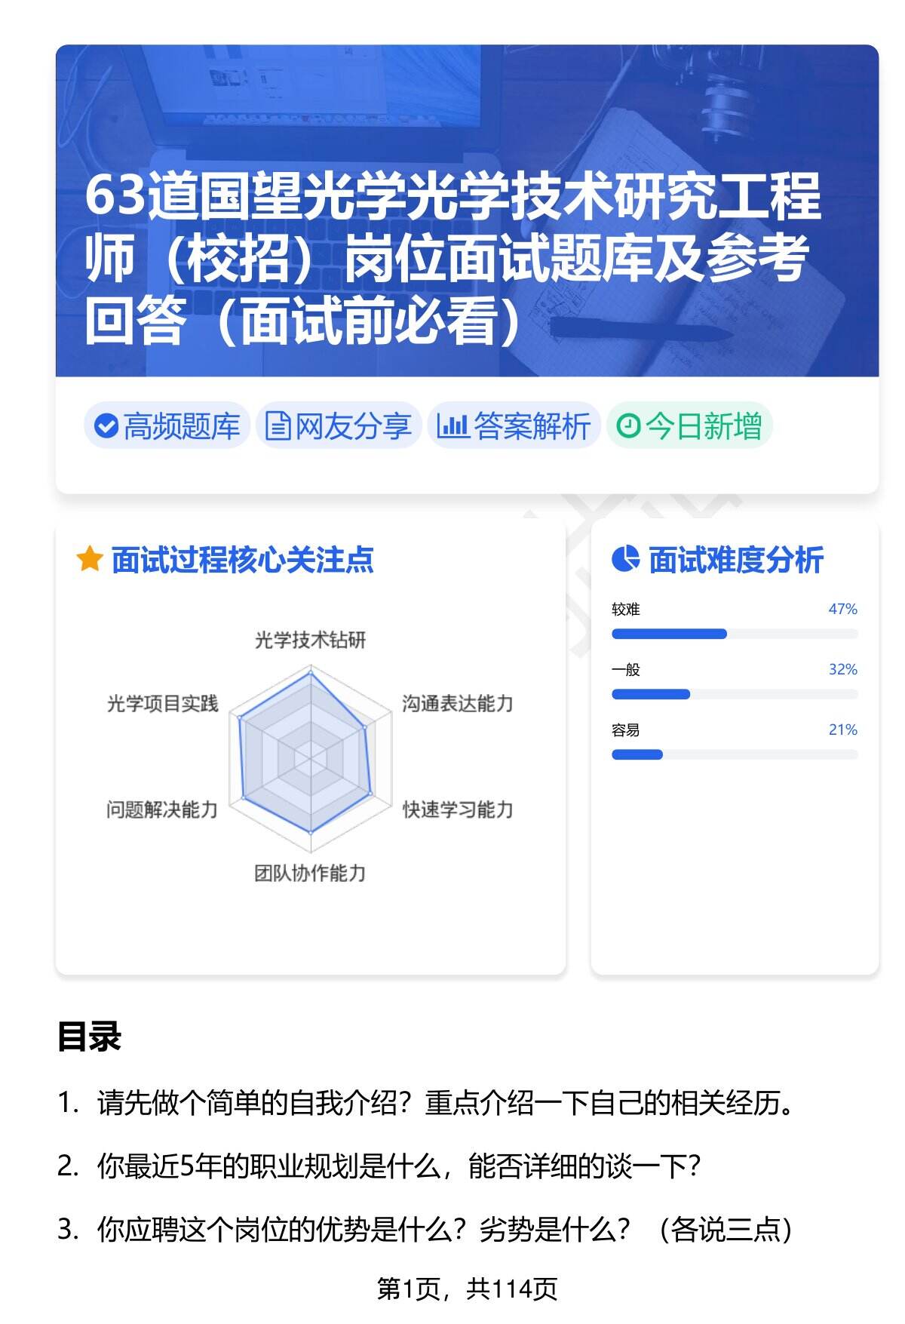This screenshot has height=1324, width=905.
Task: Open question 2 about 职业规划
Action: click(x=398, y=1166)
